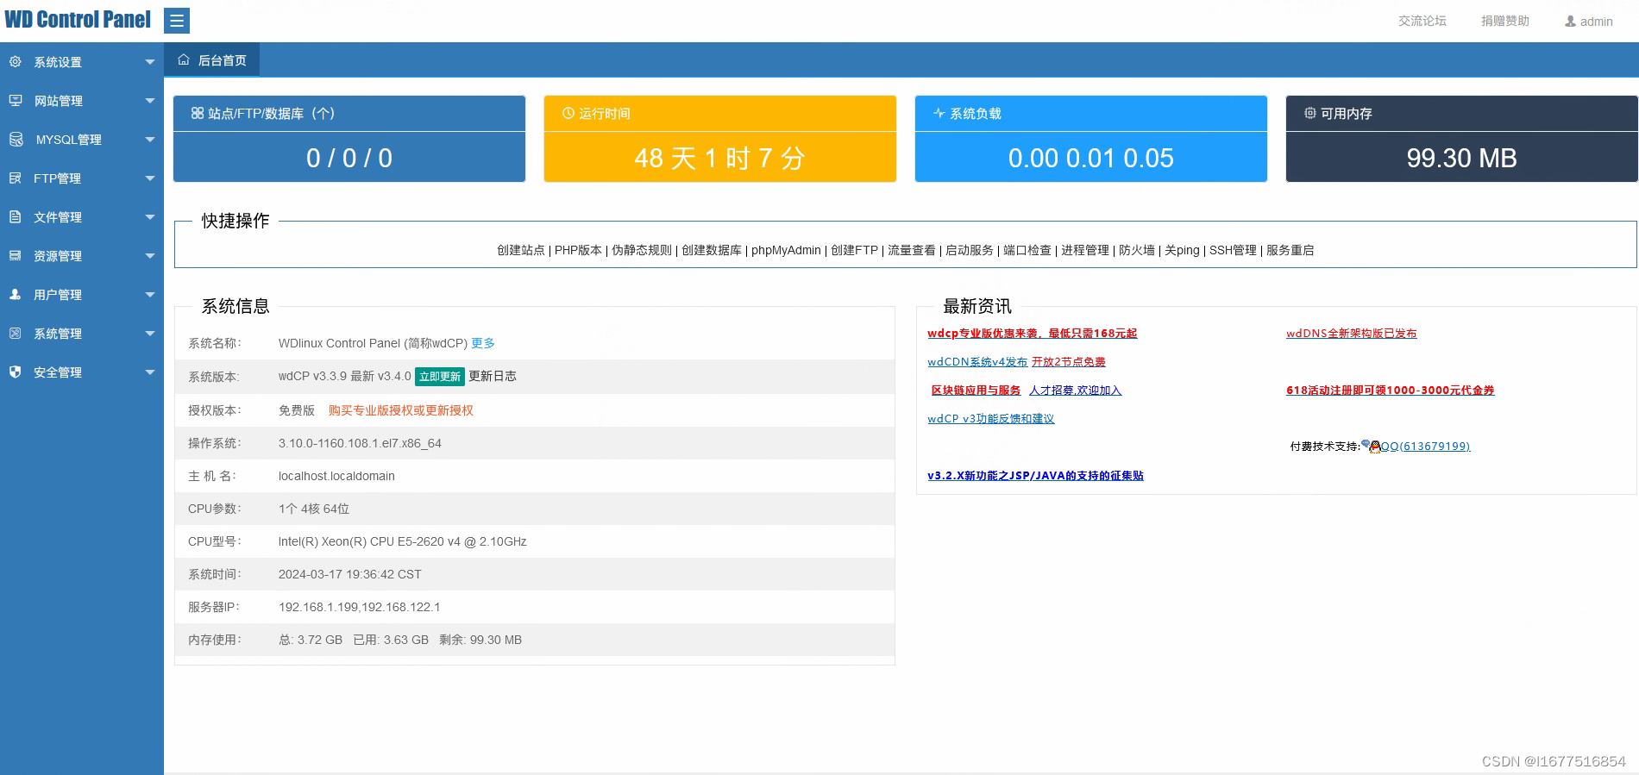Click the 网站管理 monitor icon in sidebar
The width and height of the screenshot is (1639, 775).
15,101
